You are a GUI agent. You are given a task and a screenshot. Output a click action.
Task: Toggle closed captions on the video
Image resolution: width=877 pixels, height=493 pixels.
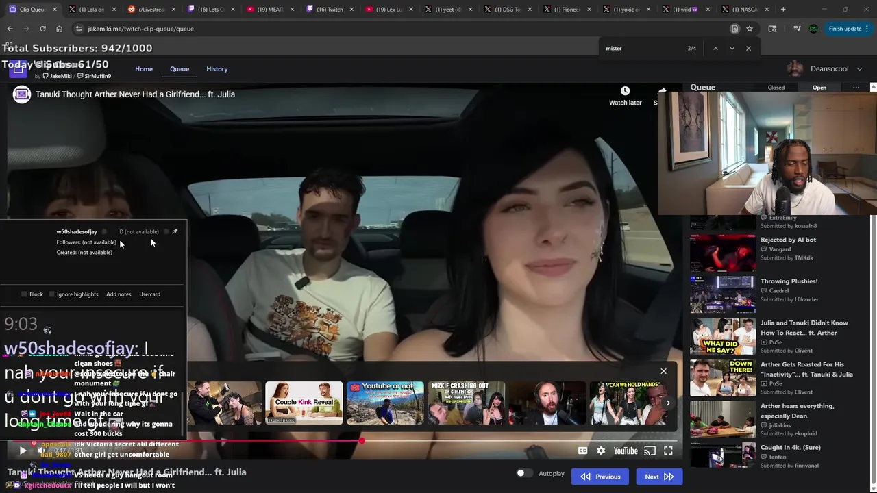tap(582, 451)
